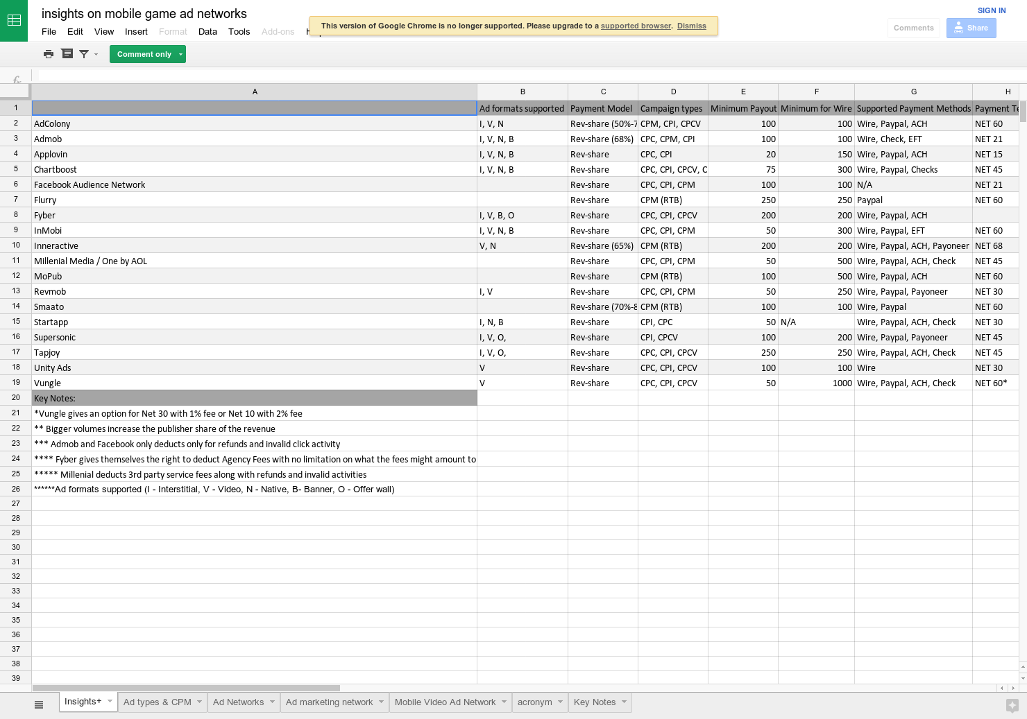Open the Comment only dropdown arrow
The height and width of the screenshot is (719, 1027).
tap(180, 53)
